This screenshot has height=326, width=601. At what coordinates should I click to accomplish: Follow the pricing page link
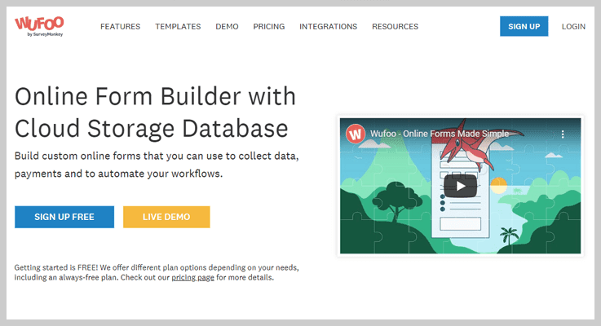click(x=192, y=277)
